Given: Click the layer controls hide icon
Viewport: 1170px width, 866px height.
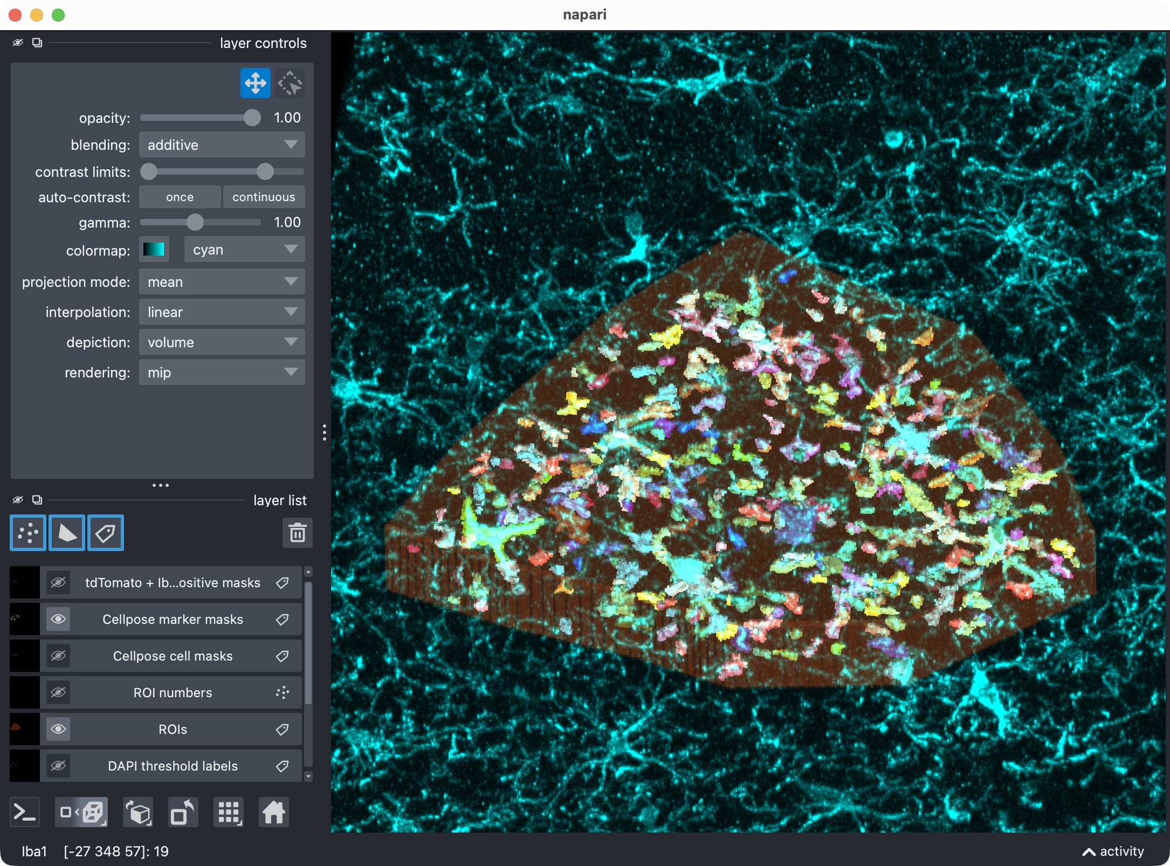Looking at the screenshot, I should point(18,43).
